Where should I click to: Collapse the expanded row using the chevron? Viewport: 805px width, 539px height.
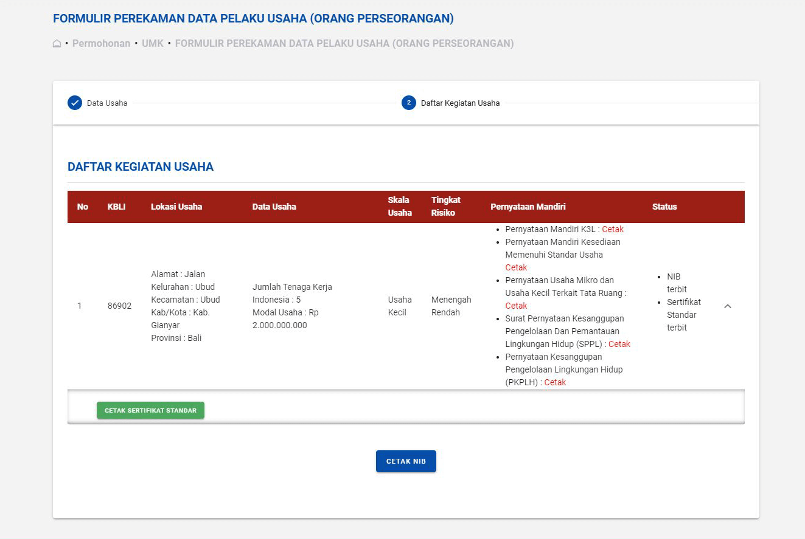pyautogui.click(x=728, y=307)
